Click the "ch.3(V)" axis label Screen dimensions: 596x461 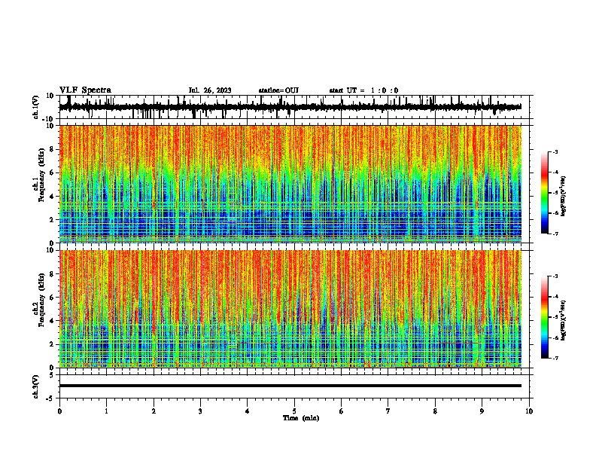point(36,386)
